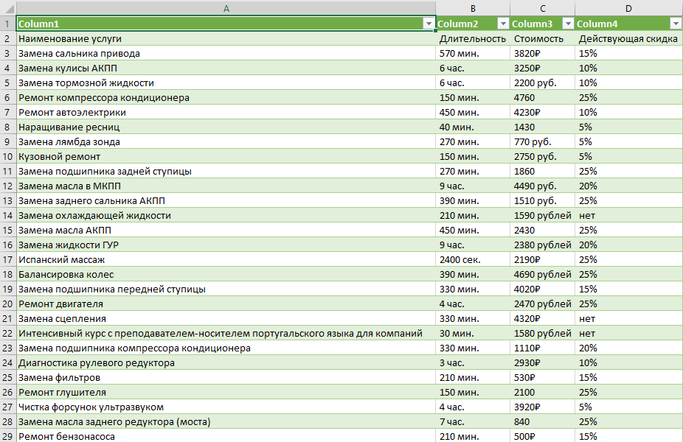The image size is (683, 442).
Task: Click the select-all corner triangle
Action: pos(8,8)
